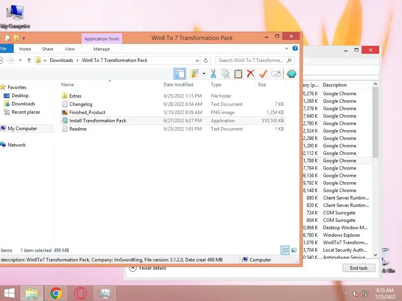
Task: Click Task Manager scrollbar up arrow
Action: click(x=375, y=84)
